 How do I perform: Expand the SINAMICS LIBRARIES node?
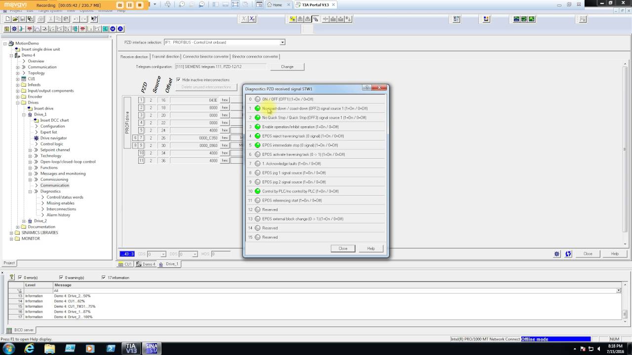[x=11, y=233]
